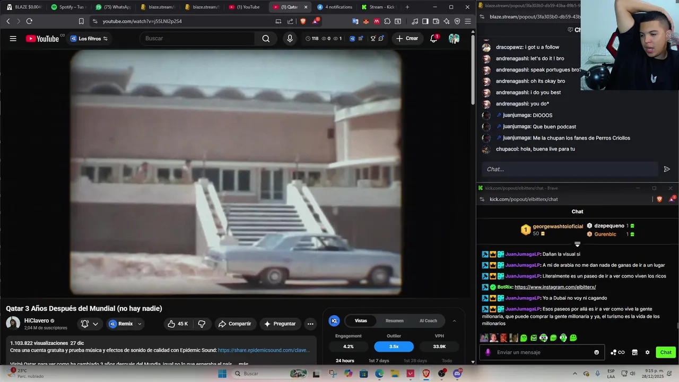Click the YouTube Buscar search field
Screen dimensions: 679x382
click(x=197, y=38)
